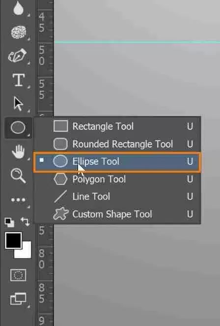
Task: Choose Polygon Tool from flyout menu
Action: click(x=117, y=179)
